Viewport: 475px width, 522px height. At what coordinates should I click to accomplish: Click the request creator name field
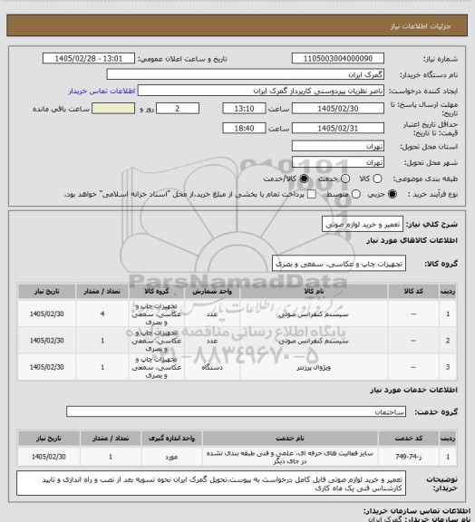[261, 91]
